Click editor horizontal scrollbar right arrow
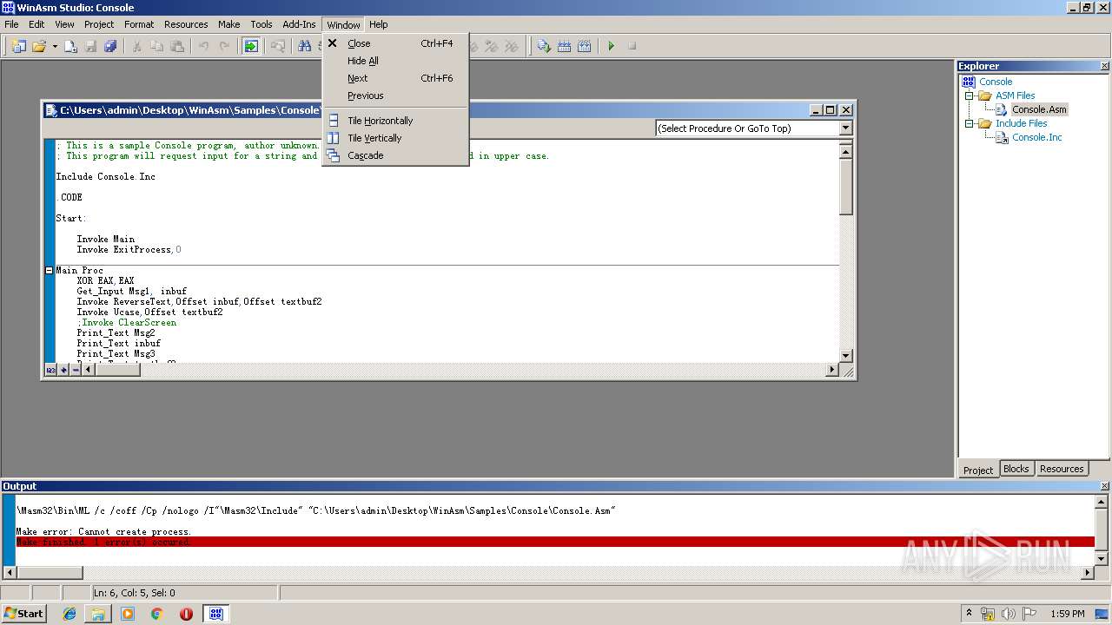Viewport: 1112px width, 625px height. (x=831, y=370)
